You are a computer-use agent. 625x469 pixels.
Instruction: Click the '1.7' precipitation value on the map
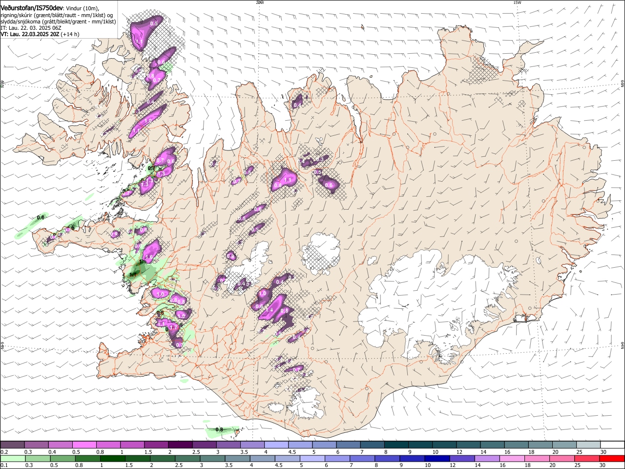pos(172,327)
